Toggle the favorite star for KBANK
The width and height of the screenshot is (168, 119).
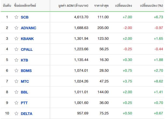16,38
